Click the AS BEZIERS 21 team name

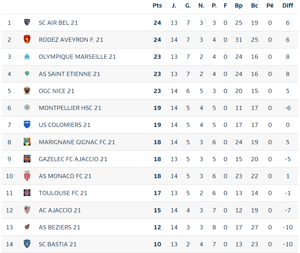click(59, 227)
